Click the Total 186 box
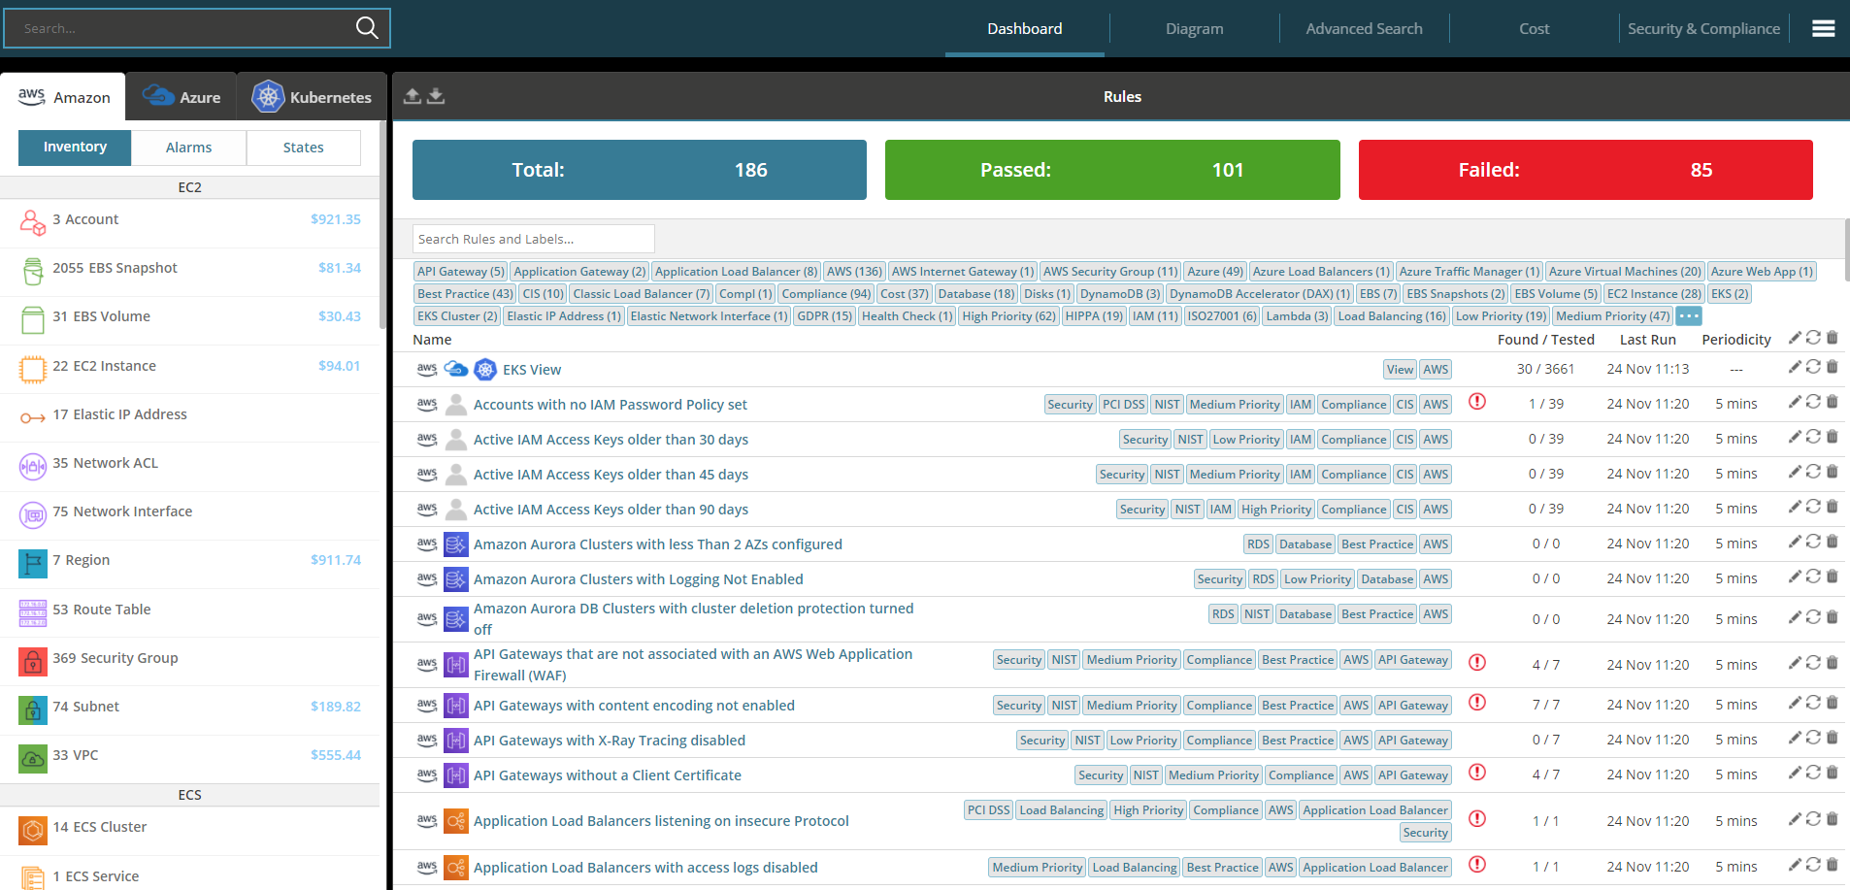1850x890 pixels. coord(640,170)
